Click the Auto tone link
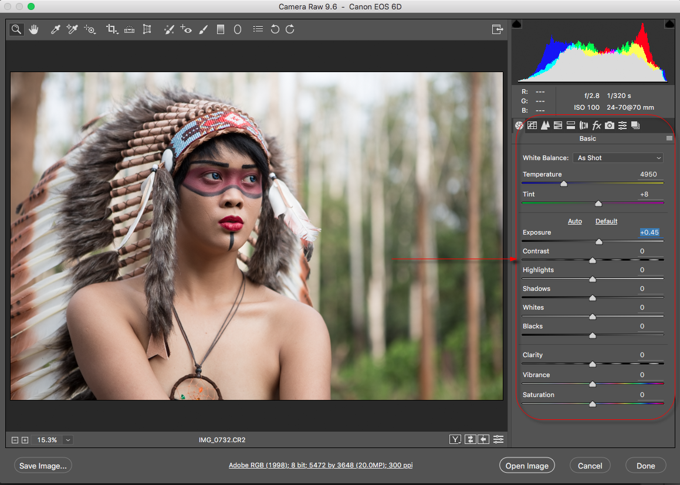 [x=575, y=221]
